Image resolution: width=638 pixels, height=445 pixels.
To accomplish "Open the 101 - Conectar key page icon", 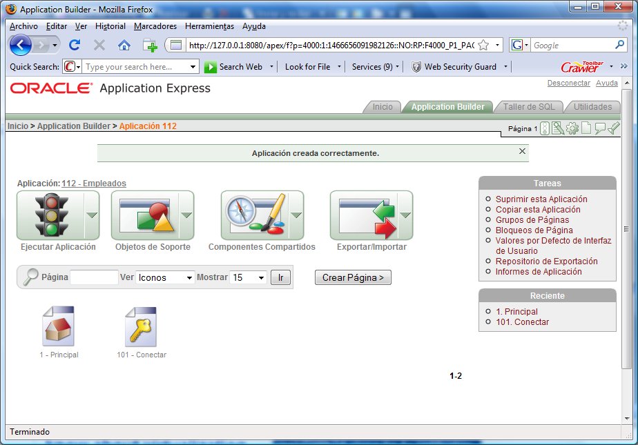I will click(x=141, y=326).
